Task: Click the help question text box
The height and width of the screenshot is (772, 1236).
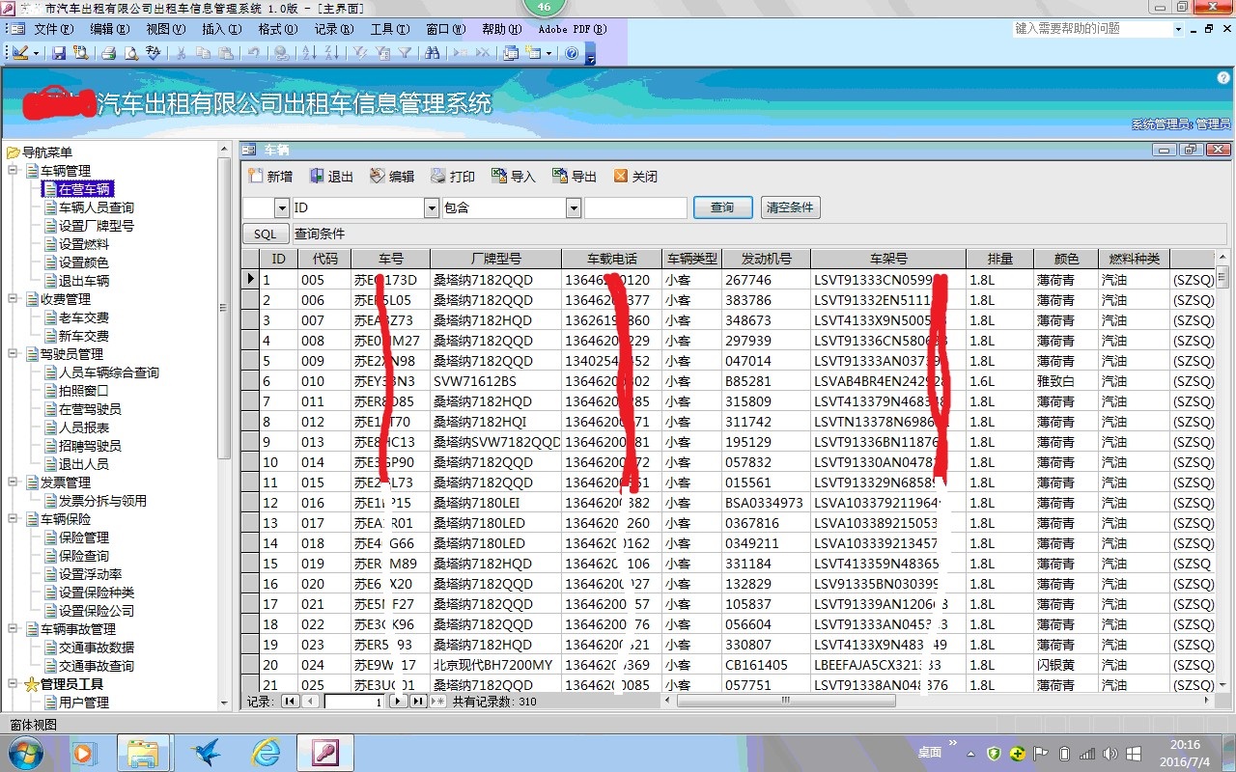Action: 1092,29
